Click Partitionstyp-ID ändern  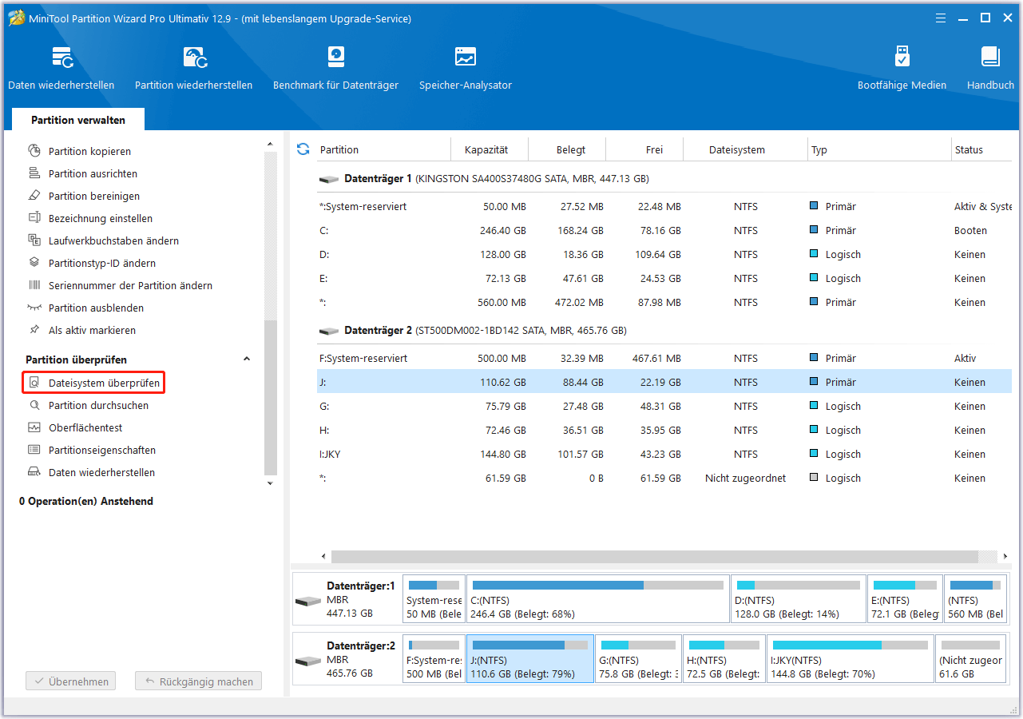tap(102, 263)
